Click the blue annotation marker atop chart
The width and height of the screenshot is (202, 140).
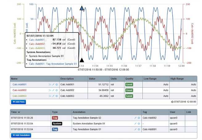[x=82, y=8]
